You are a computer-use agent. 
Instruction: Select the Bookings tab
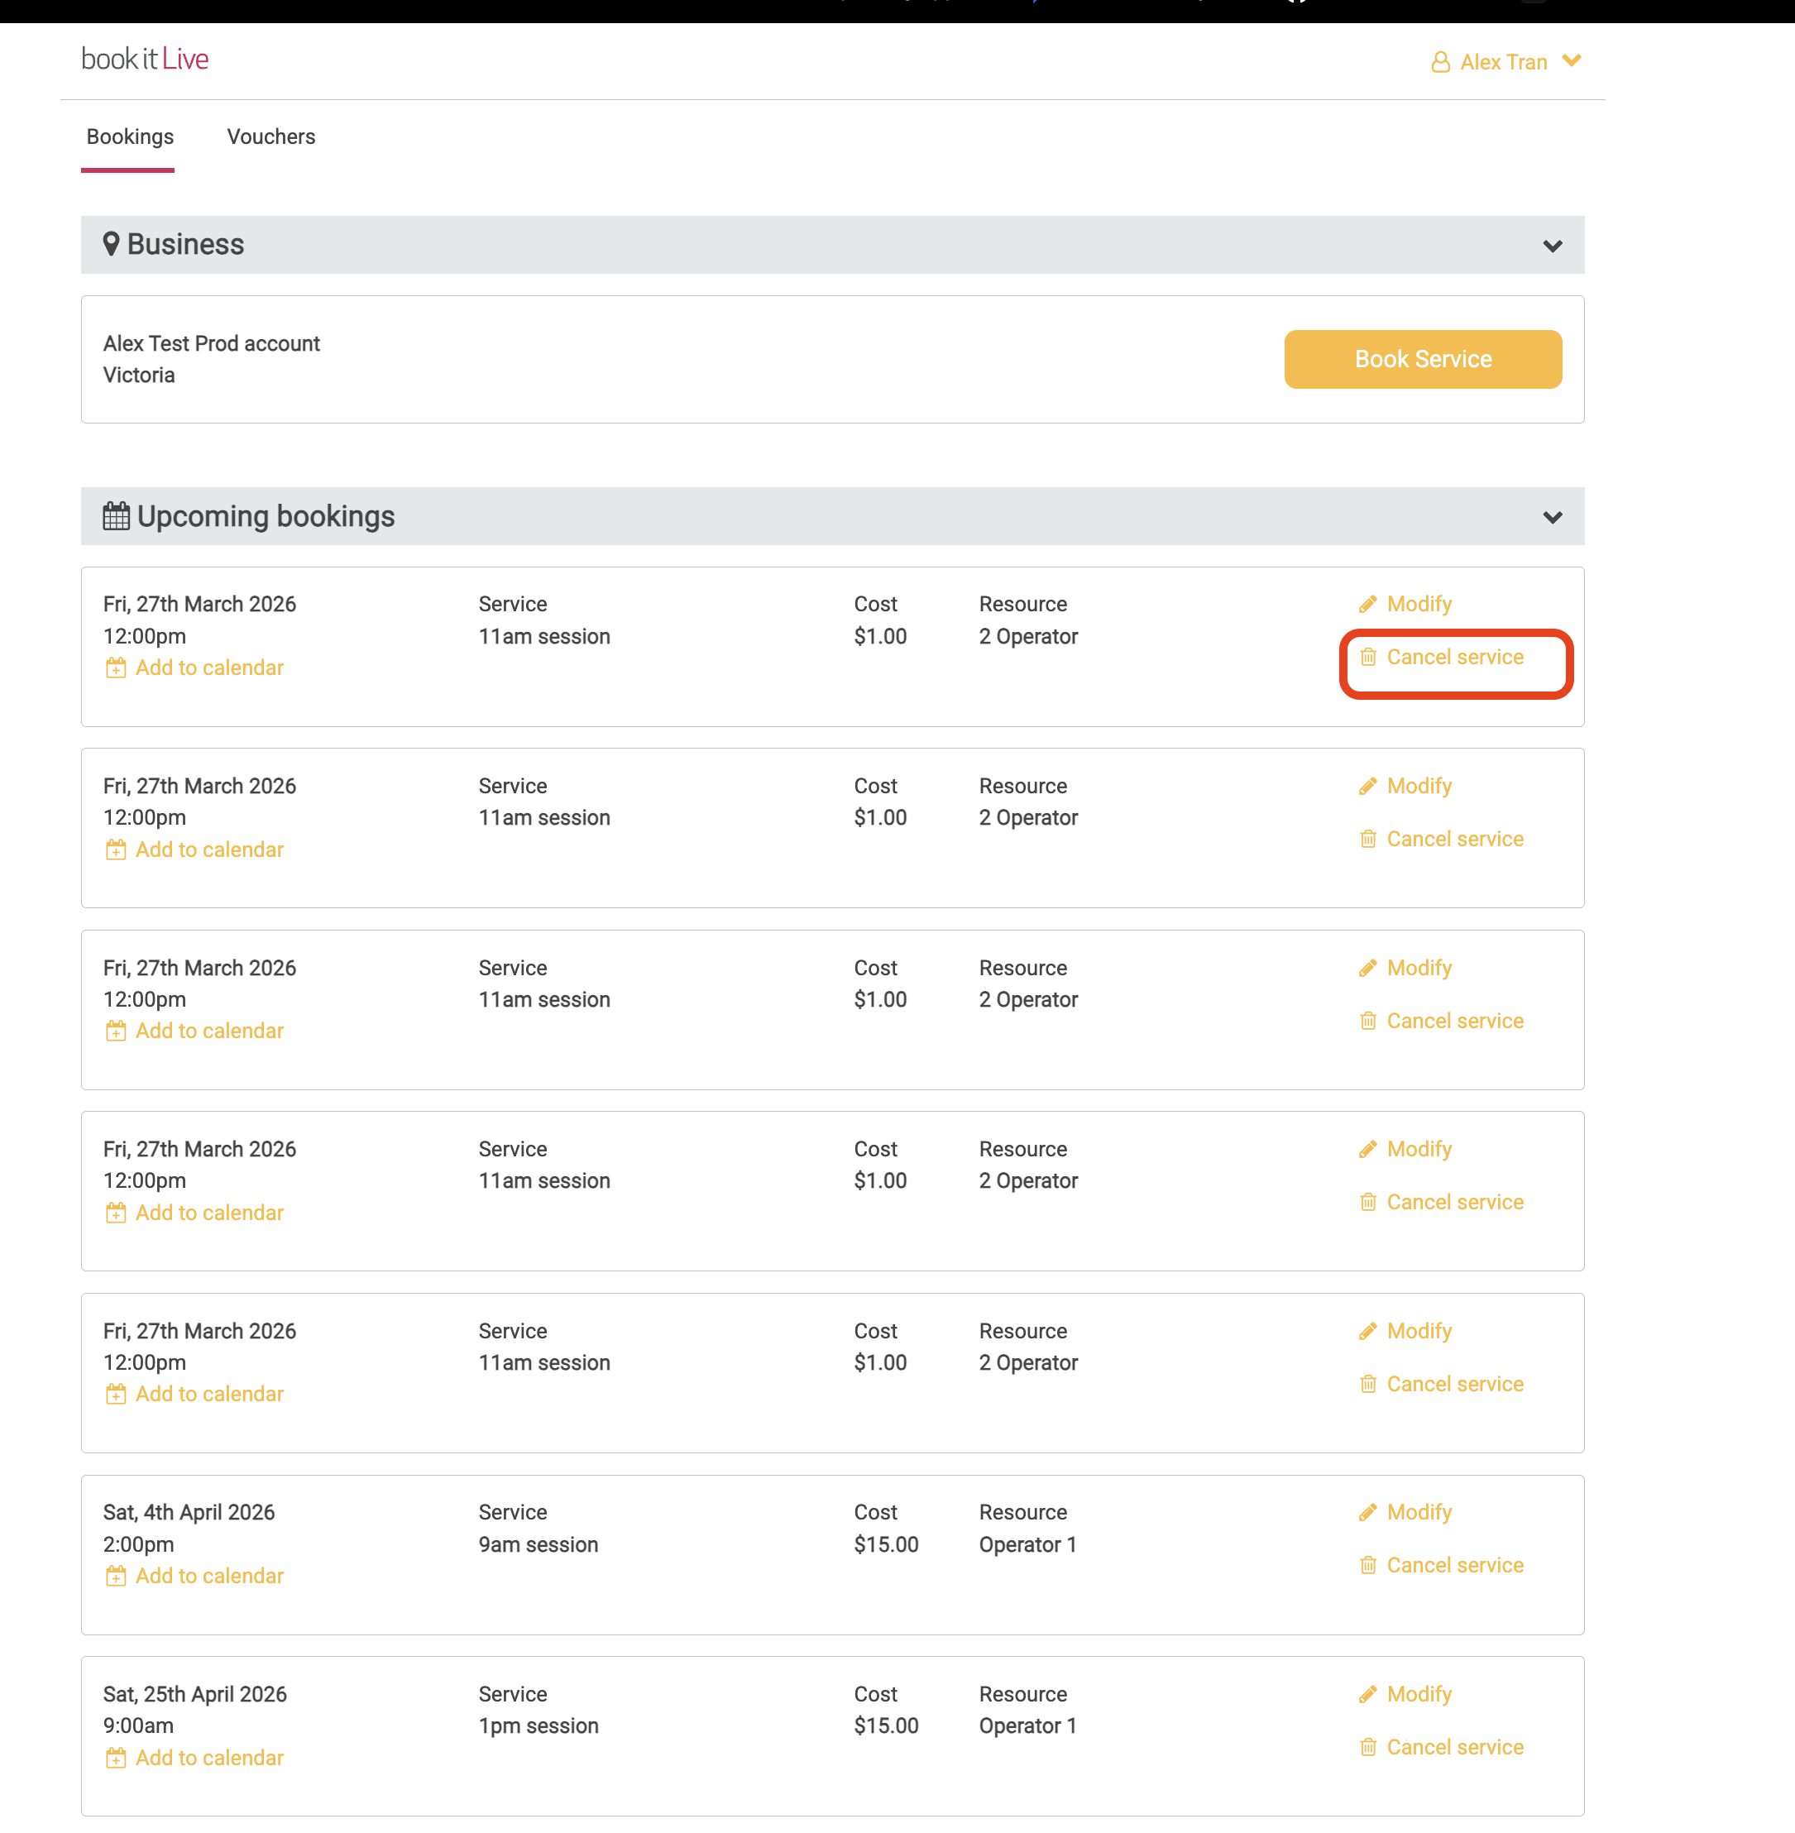point(130,136)
